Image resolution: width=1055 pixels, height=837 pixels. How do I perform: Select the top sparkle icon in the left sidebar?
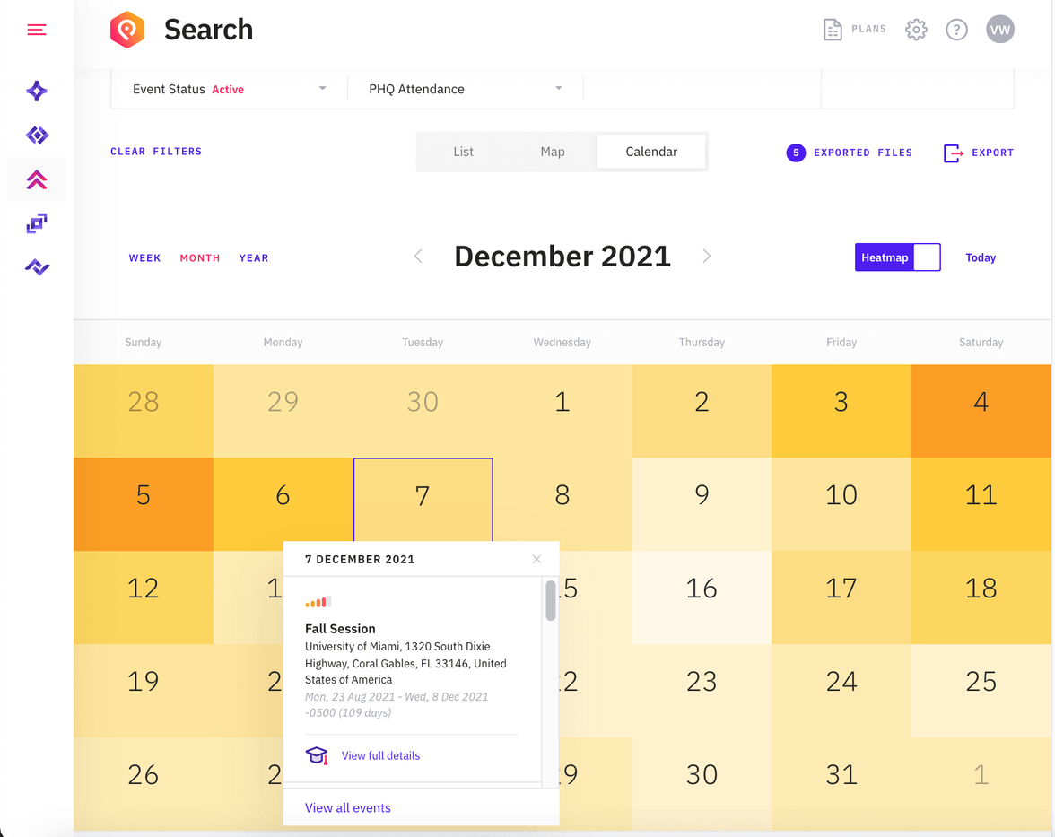click(x=36, y=91)
